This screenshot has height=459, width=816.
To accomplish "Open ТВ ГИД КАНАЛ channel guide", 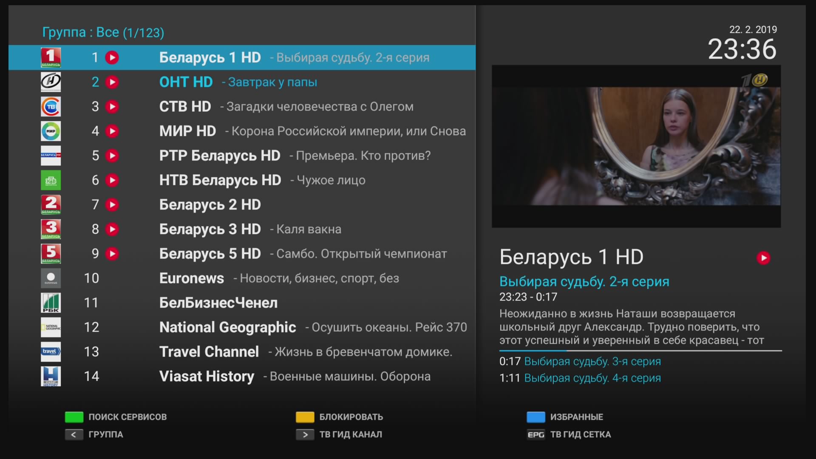I will (351, 435).
